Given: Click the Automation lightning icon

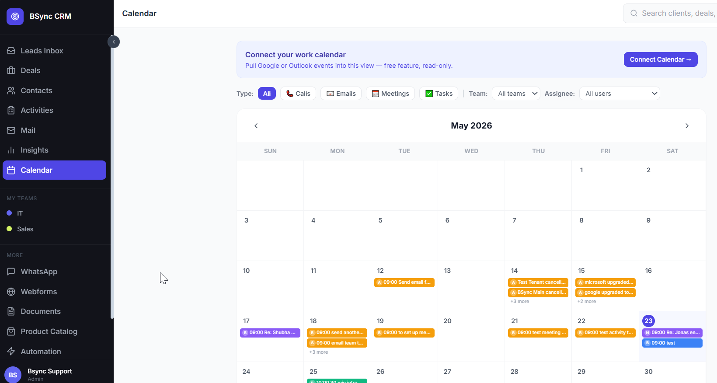Looking at the screenshot, I should coord(11,352).
